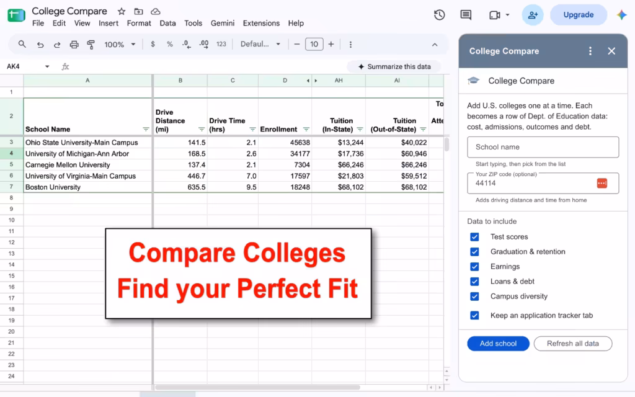Click the share people icon
The width and height of the screenshot is (635, 397).
[x=533, y=15]
